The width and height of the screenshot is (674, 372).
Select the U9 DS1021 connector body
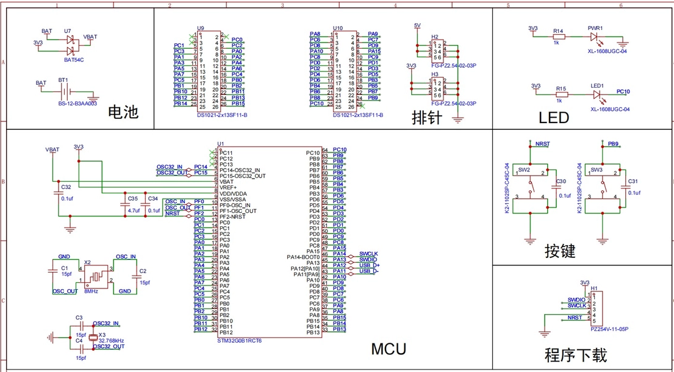210,71
